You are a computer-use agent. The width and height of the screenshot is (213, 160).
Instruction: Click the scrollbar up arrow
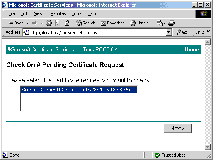click(207, 42)
